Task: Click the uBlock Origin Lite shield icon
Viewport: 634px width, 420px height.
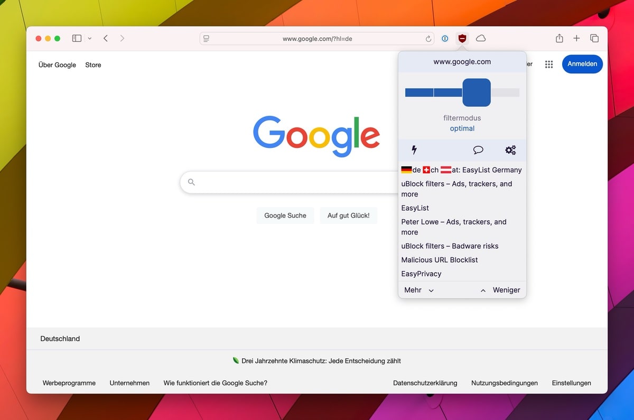Action: click(462, 39)
